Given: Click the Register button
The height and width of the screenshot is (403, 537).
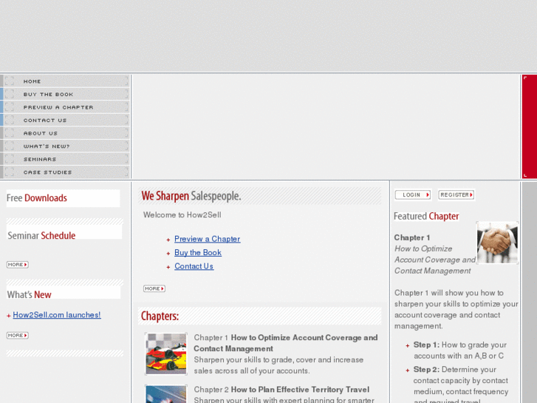Looking at the screenshot, I should [456, 194].
